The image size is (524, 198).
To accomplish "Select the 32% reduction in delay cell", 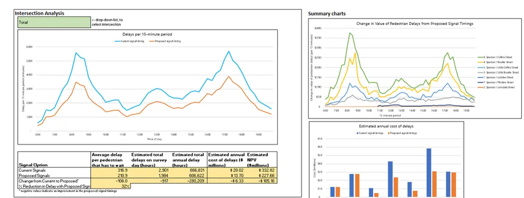I will coord(111,186).
